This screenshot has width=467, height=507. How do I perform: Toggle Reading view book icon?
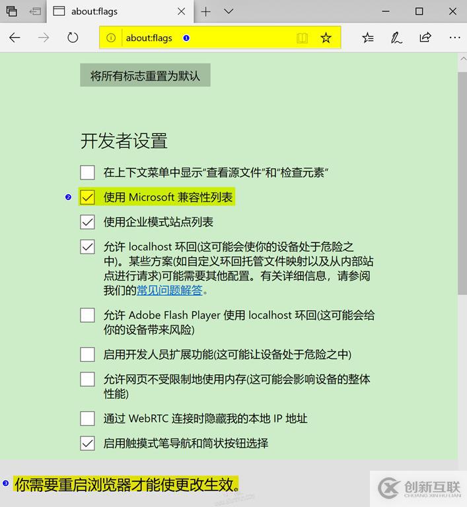pos(303,38)
